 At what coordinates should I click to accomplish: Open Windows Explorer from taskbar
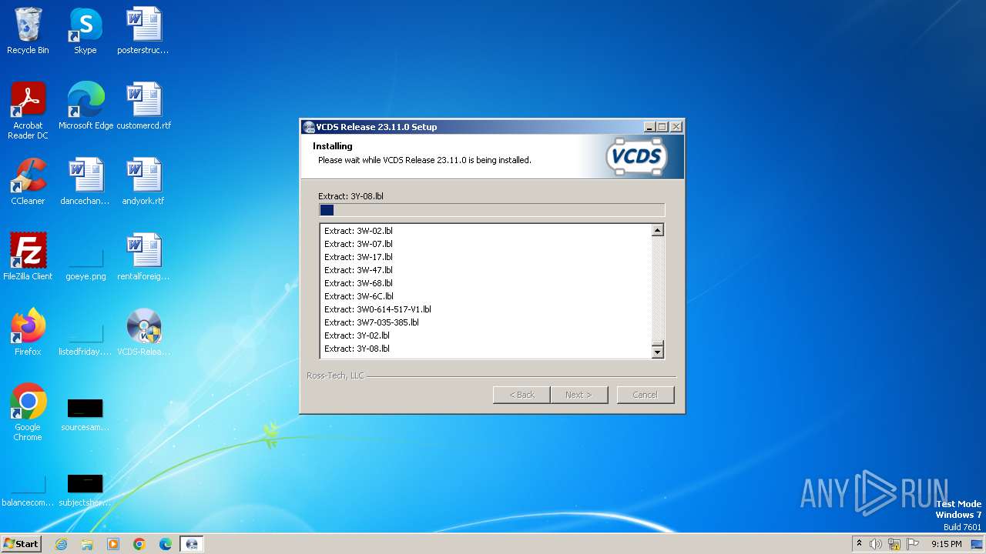coord(87,544)
